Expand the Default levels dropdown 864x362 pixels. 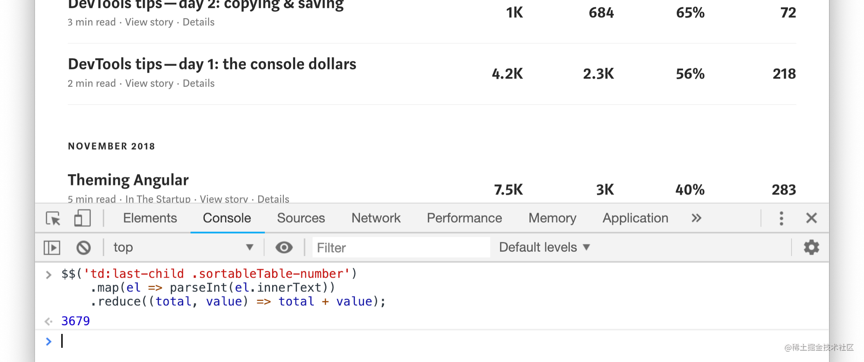click(x=544, y=248)
